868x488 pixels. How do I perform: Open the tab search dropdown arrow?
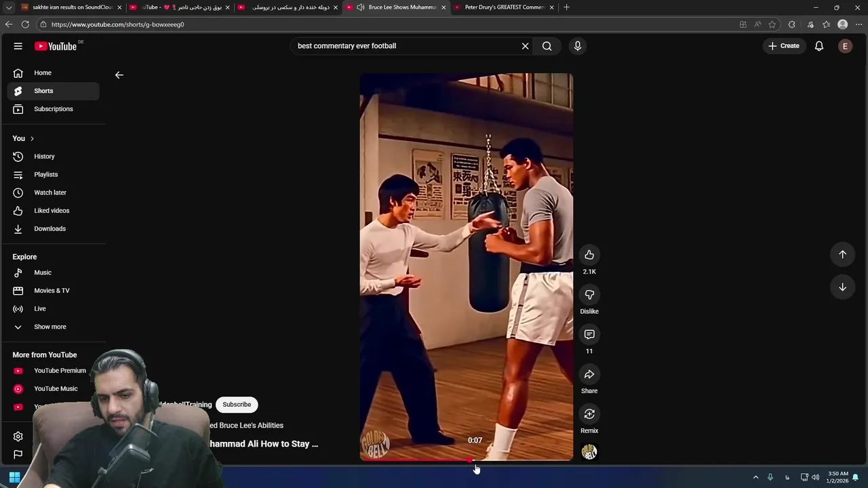tap(9, 7)
